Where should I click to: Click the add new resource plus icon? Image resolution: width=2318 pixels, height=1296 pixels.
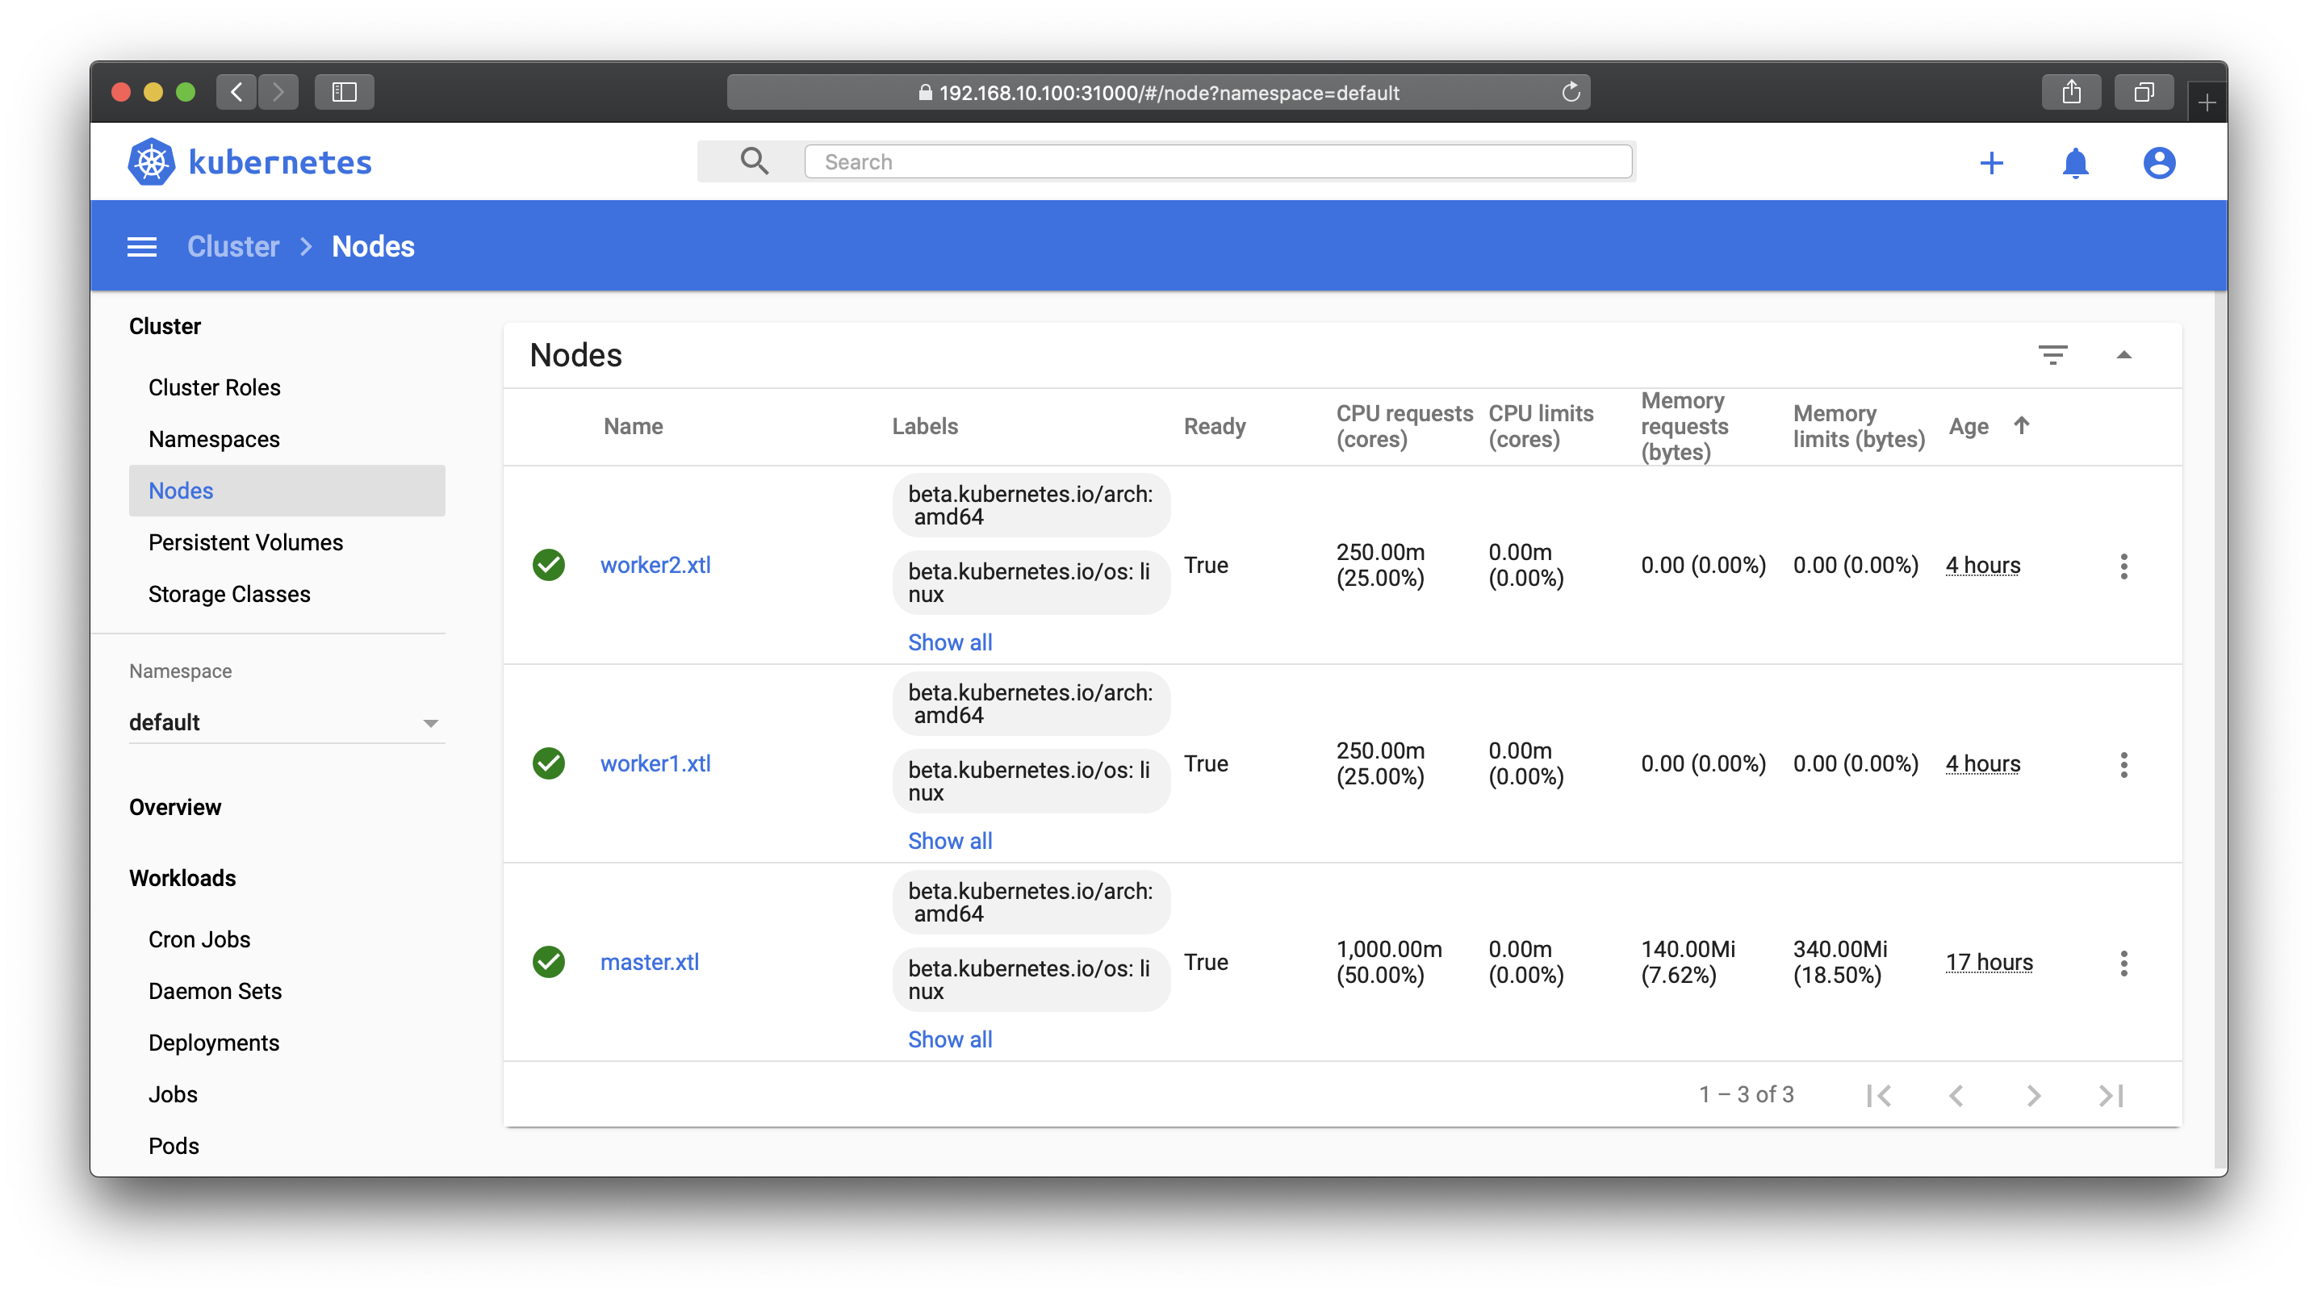1992,161
